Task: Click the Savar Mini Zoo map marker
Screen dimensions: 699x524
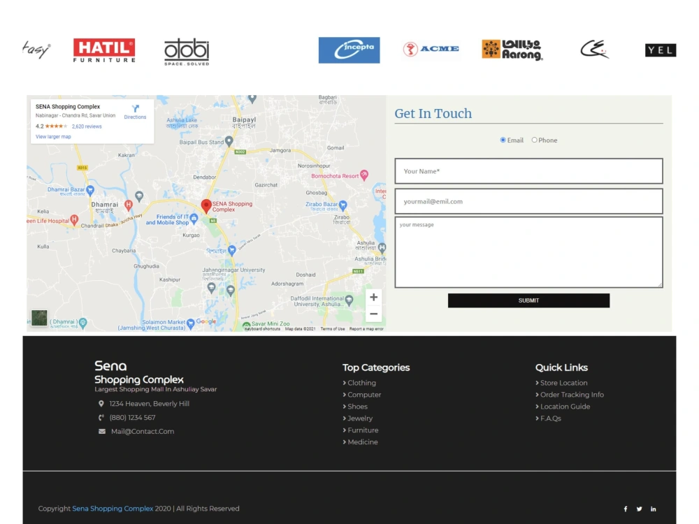Action: [247, 326]
